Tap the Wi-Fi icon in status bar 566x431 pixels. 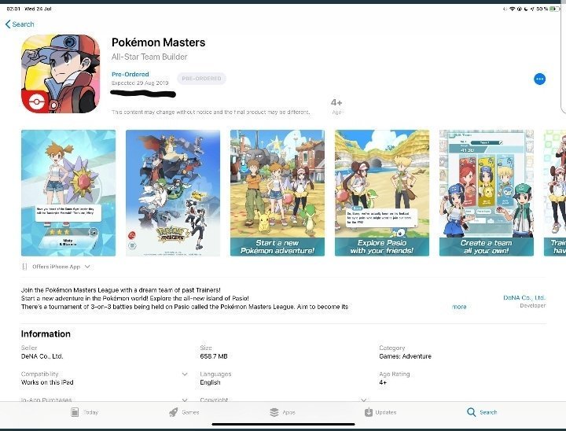(513, 9)
